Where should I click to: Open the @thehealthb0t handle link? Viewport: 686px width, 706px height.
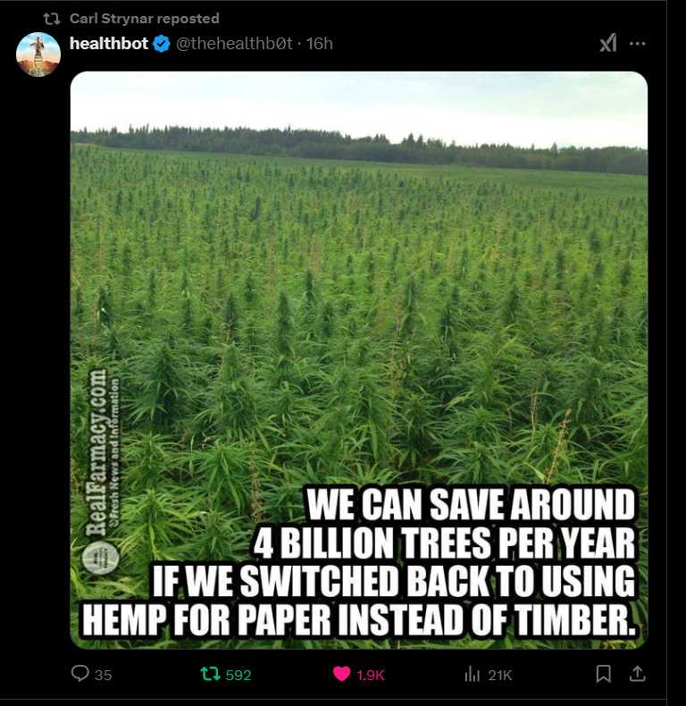(234, 44)
